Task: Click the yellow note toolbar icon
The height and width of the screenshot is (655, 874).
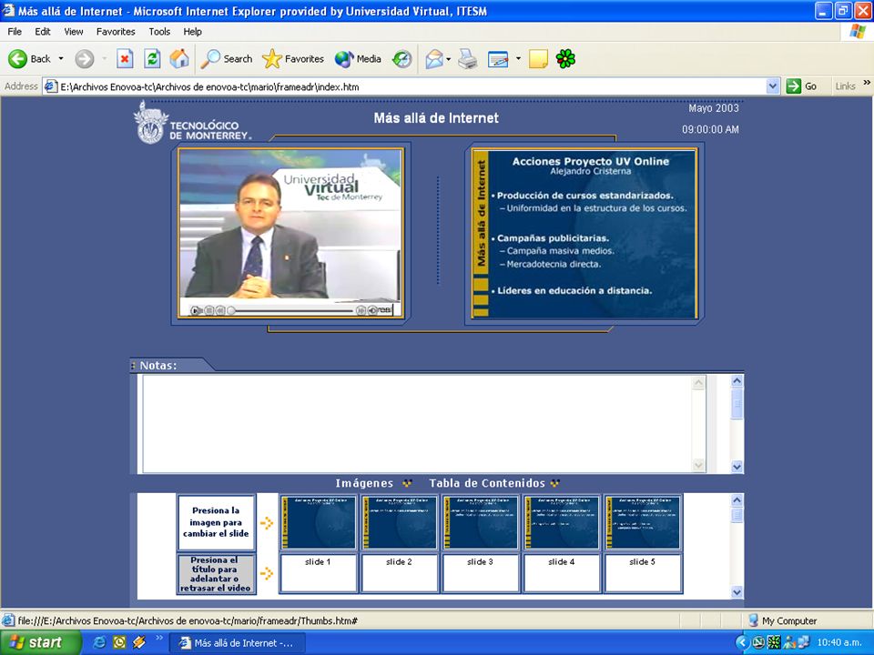Action: click(538, 58)
